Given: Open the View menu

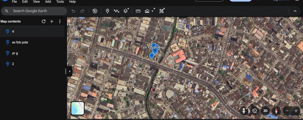Looking at the screenshot, I should [36, 2].
